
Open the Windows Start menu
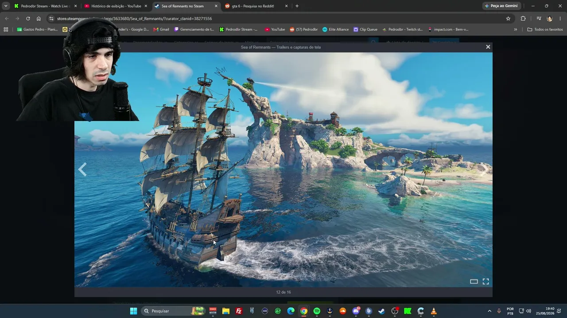point(133,311)
